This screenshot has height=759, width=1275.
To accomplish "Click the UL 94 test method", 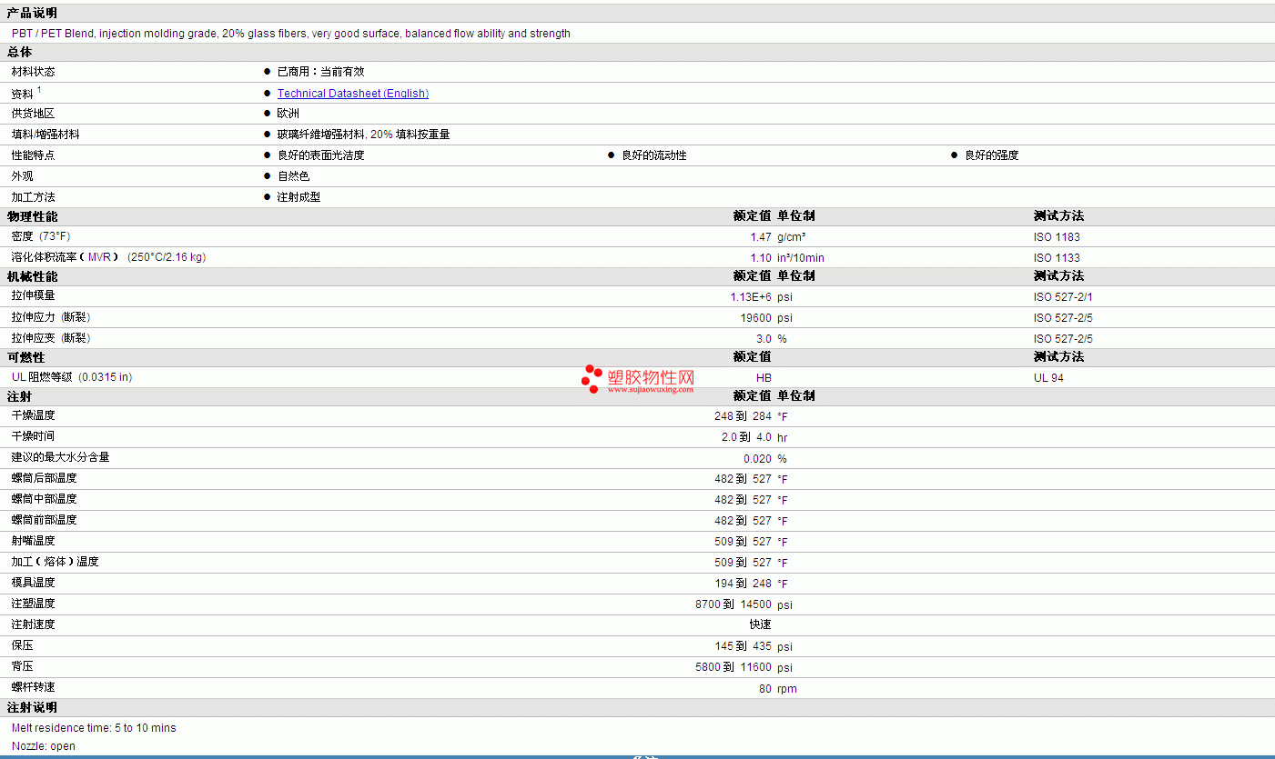I will click(1048, 378).
